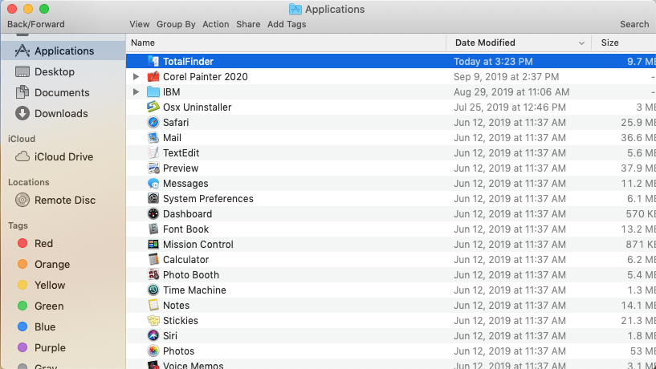Select the Photo Booth icon
This screenshot has height=369, width=656.
[x=153, y=275]
